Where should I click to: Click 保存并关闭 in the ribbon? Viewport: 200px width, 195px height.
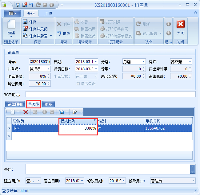point(35,29)
